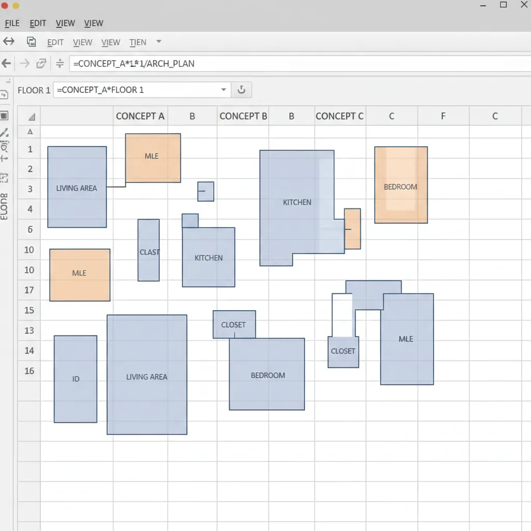Expand the small arrow dropdown after TIEN

coord(159,41)
